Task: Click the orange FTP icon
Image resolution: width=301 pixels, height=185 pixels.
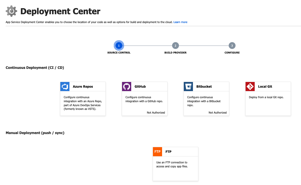Action: point(158,152)
